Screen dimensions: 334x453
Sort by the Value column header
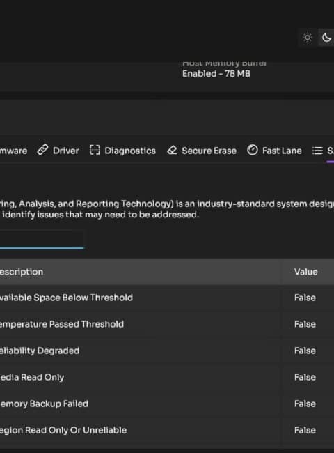[x=305, y=272]
